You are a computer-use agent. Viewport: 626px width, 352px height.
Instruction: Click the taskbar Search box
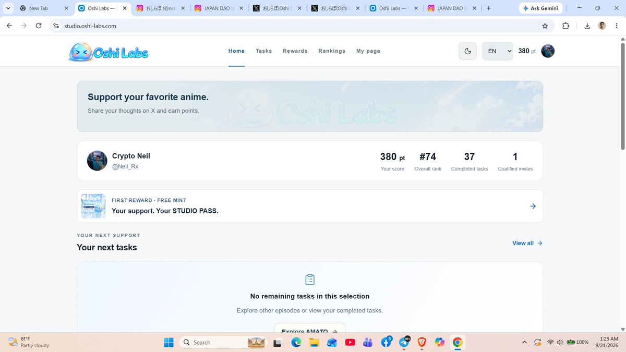coord(224,342)
